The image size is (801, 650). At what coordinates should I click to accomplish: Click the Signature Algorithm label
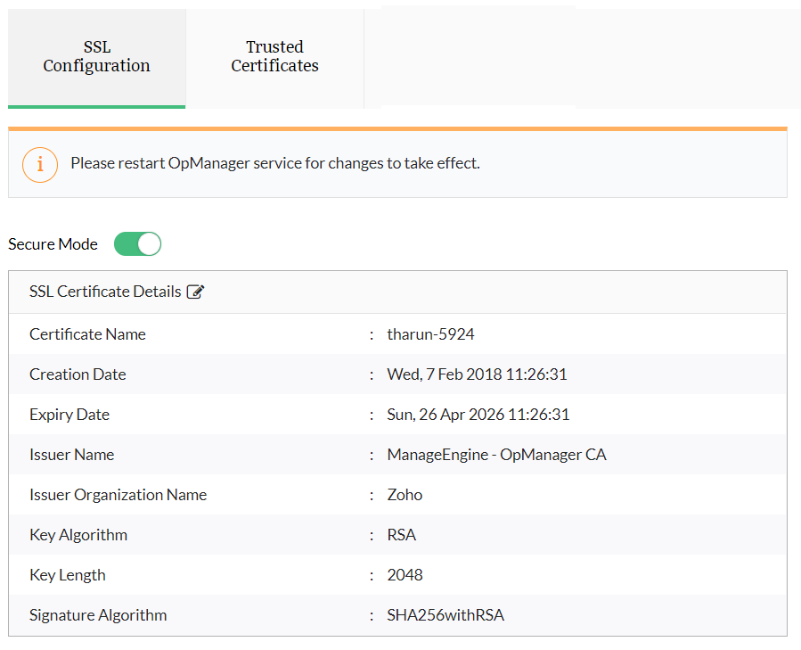(x=98, y=615)
